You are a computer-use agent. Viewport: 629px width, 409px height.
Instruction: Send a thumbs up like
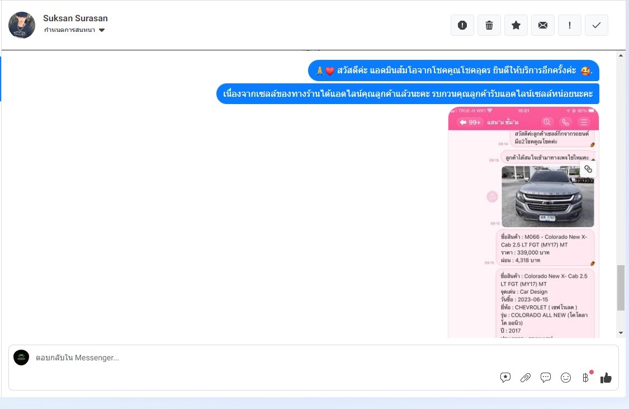point(606,377)
